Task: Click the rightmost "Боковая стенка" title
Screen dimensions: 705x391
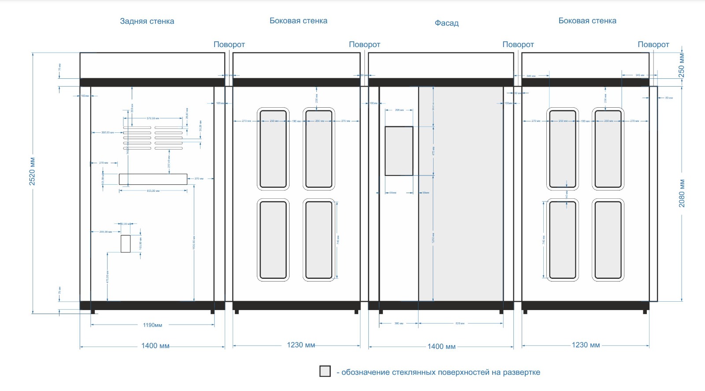Action: 587,21
